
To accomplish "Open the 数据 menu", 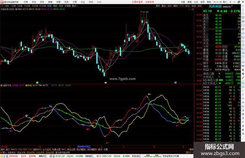I will pyautogui.click(x=50, y=2).
